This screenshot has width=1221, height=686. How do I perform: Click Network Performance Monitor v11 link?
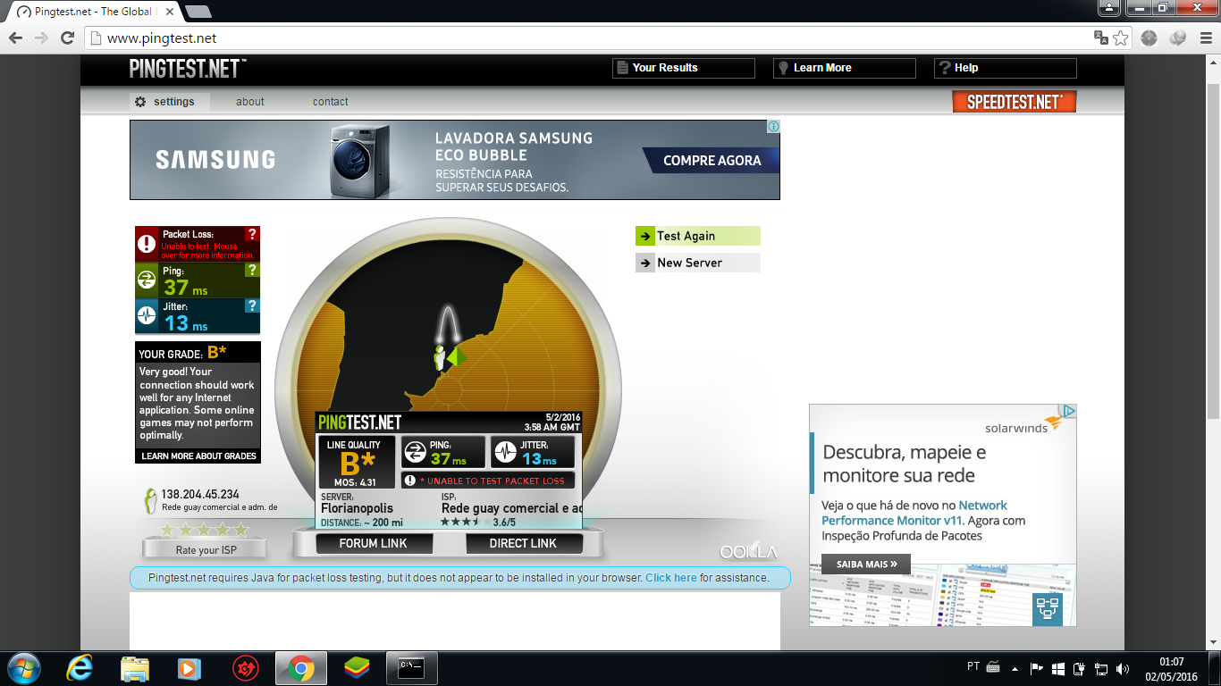click(x=914, y=513)
